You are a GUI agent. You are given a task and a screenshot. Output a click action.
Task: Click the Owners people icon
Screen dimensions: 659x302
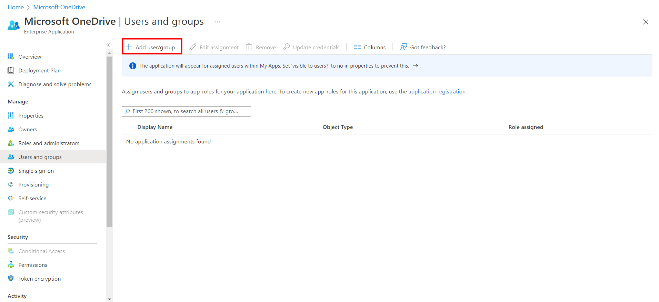(11, 129)
